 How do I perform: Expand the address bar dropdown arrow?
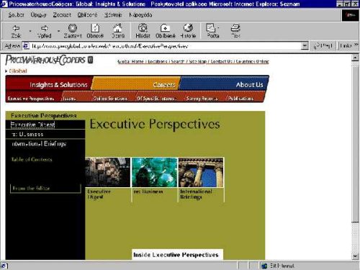pos(305,45)
